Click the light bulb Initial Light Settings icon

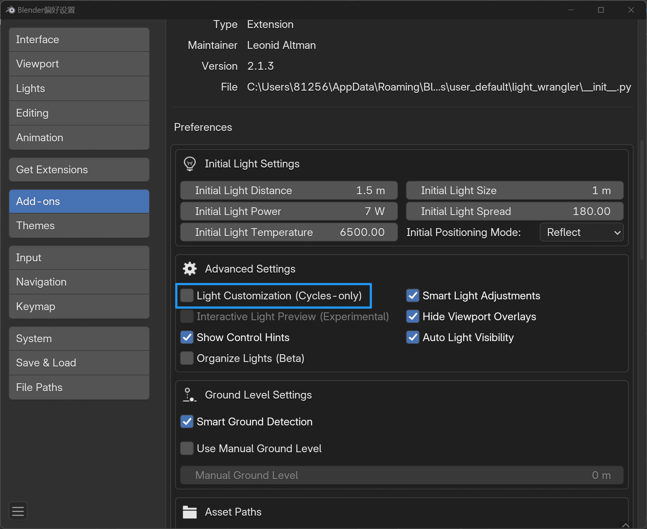[190, 164]
